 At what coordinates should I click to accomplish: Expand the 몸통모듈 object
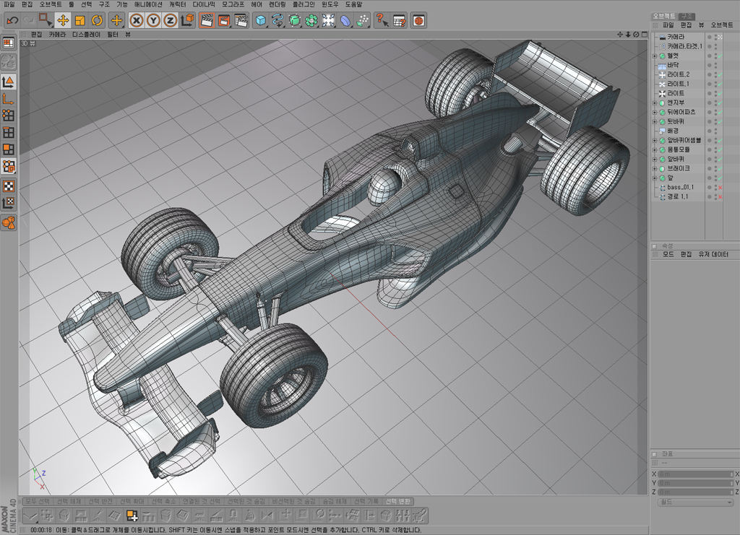(655, 150)
